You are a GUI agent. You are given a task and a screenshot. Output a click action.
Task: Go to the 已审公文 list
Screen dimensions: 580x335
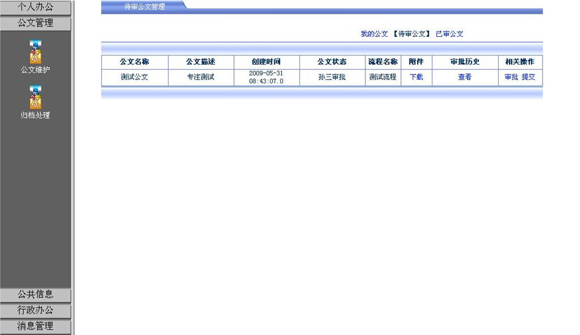pyautogui.click(x=449, y=34)
